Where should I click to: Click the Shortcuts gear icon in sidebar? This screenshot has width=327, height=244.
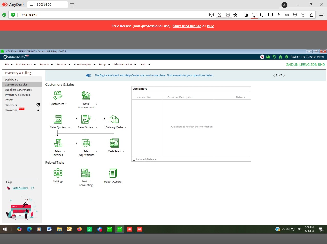(38, 105)
